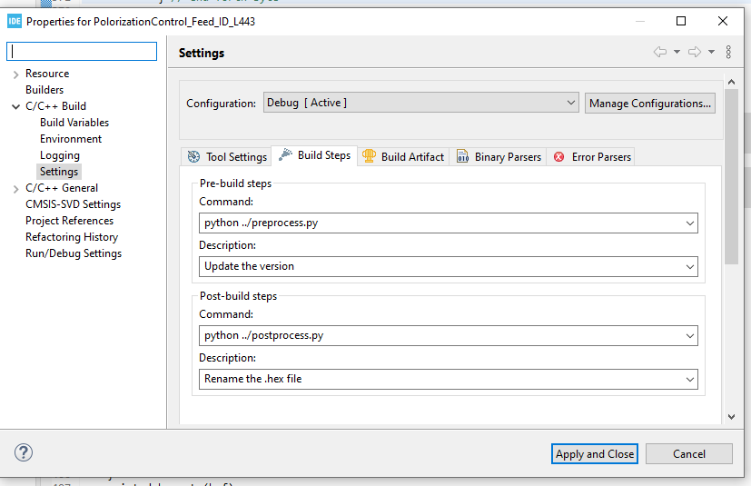Click the forward navigation arrow icon
Screen dimensions: 751x486
[695, 53]
